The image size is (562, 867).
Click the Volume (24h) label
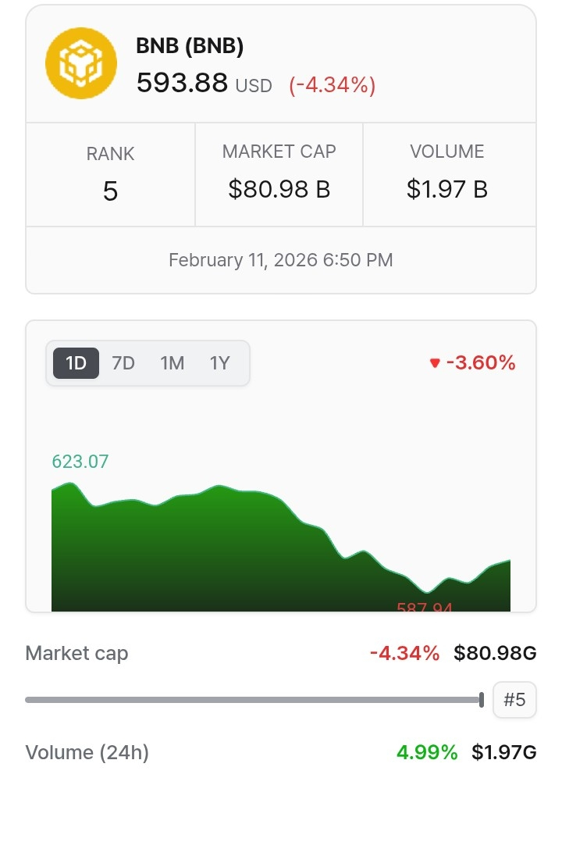coord(87,752)
